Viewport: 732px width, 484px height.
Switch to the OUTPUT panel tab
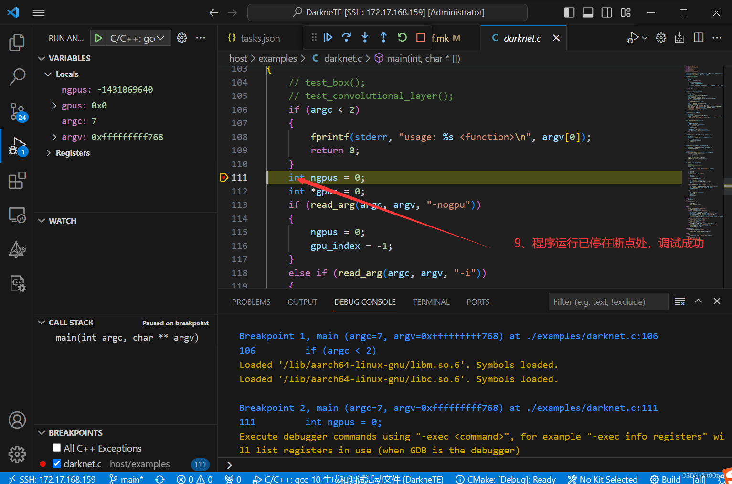pyautogui.click(x=302, y=302)
